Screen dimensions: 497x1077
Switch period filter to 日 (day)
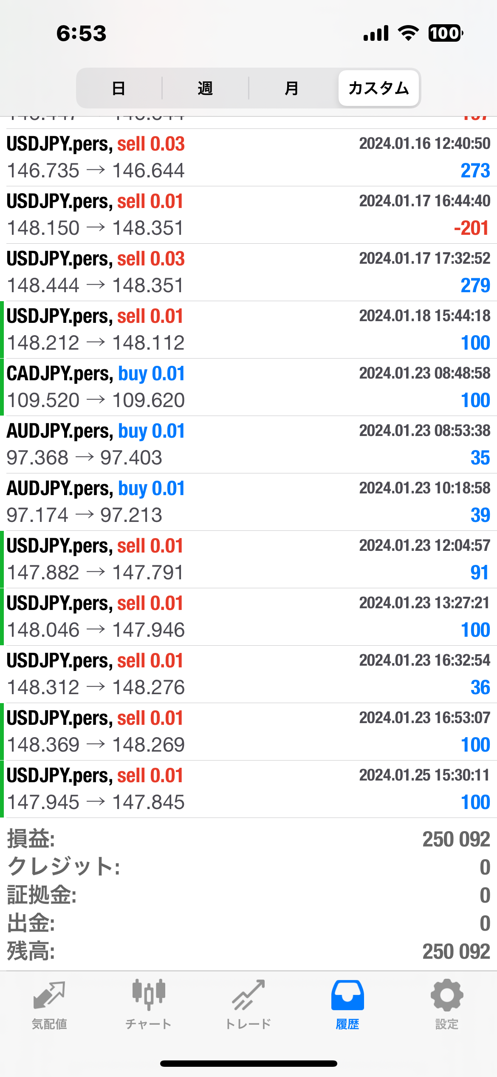119,88
